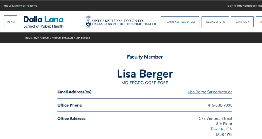The height and width of the screenshot is (139, 262).
Task: Click the Faculty Member heading
Action: [x=145, y=57]
